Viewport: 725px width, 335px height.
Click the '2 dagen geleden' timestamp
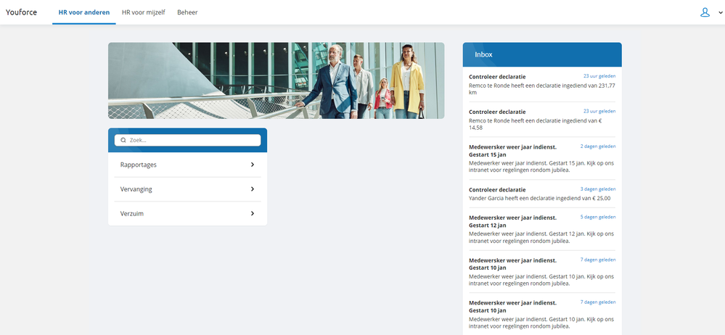[x=598, y=146]
